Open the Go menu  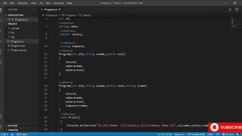[x=41, y=3]
